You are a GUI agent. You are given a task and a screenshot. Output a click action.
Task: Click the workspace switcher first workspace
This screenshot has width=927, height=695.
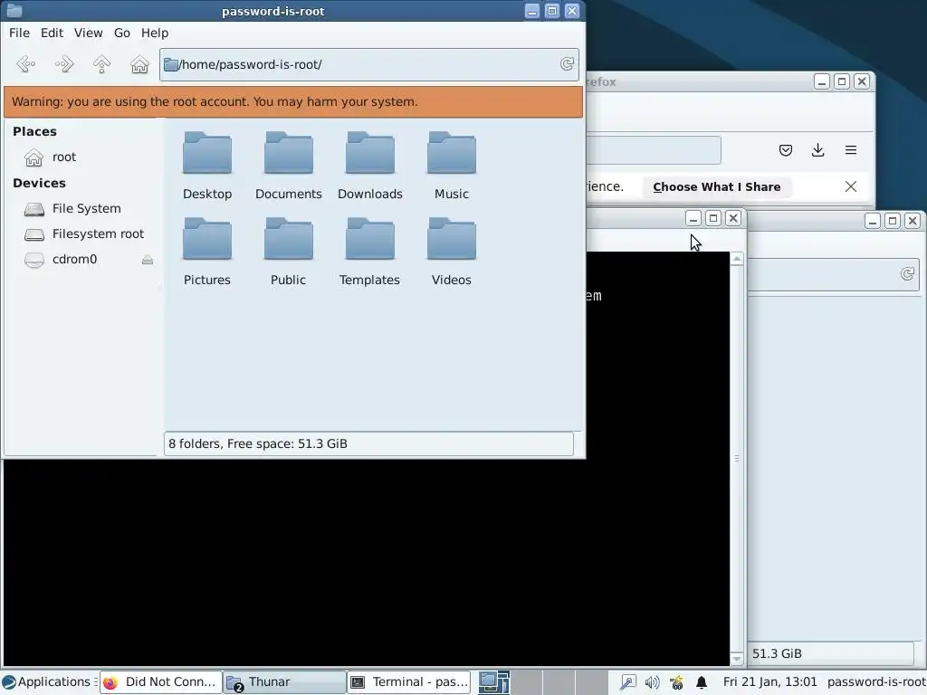pyautogui.click(x=493, y=682)
